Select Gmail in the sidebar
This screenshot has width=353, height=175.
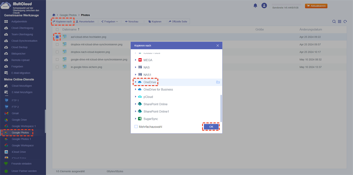point(15,113)
